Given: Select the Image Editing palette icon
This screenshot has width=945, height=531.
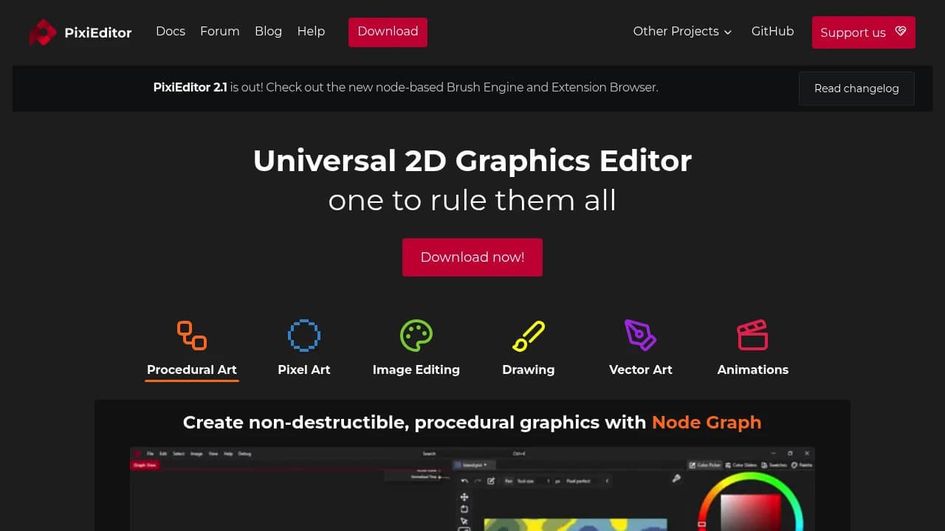Looking at the screenshot, I should pos(416,336).
